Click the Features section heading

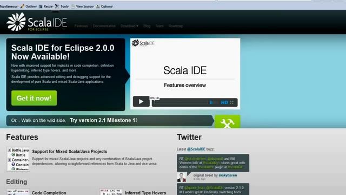click(22, 137)
